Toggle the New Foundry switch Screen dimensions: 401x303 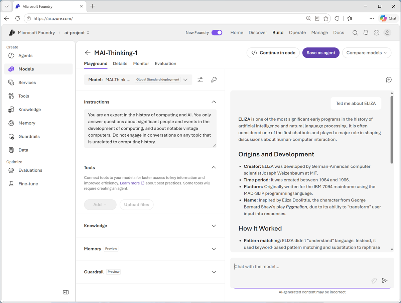click(x=217, y=33)
